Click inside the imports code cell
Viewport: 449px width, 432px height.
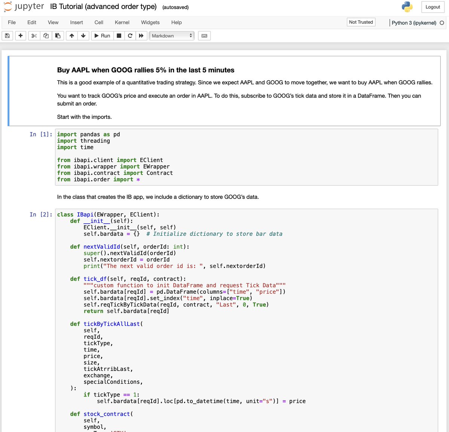click(x=247, y=157)
